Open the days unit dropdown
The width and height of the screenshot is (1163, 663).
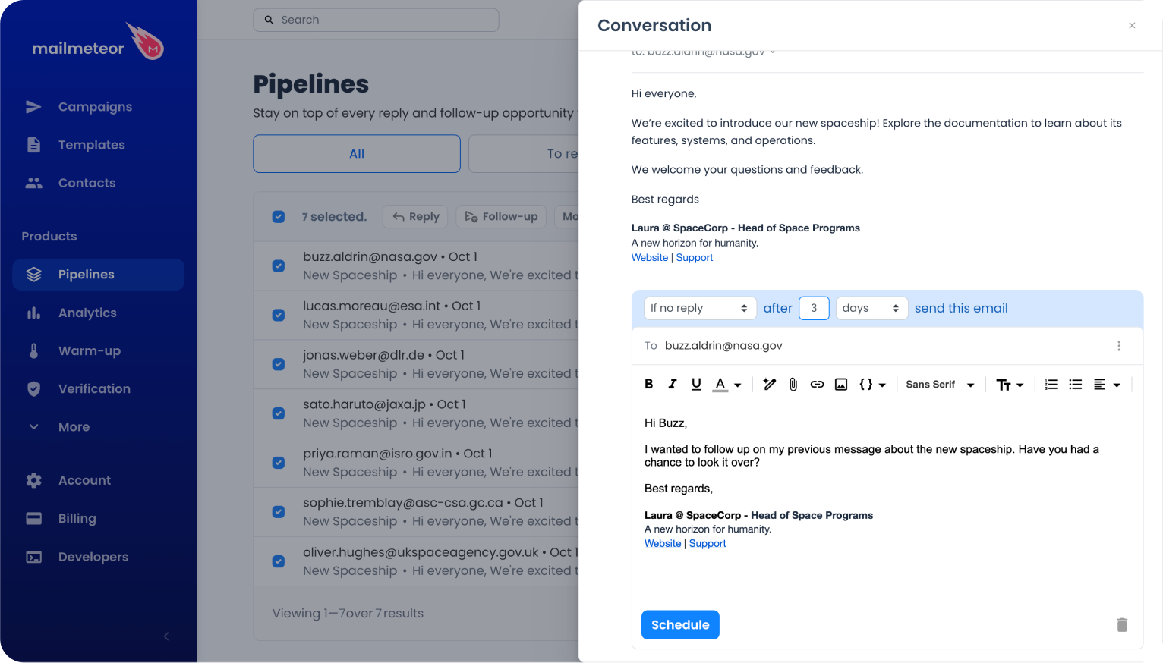pyautogui.click(x=871, y=308)
